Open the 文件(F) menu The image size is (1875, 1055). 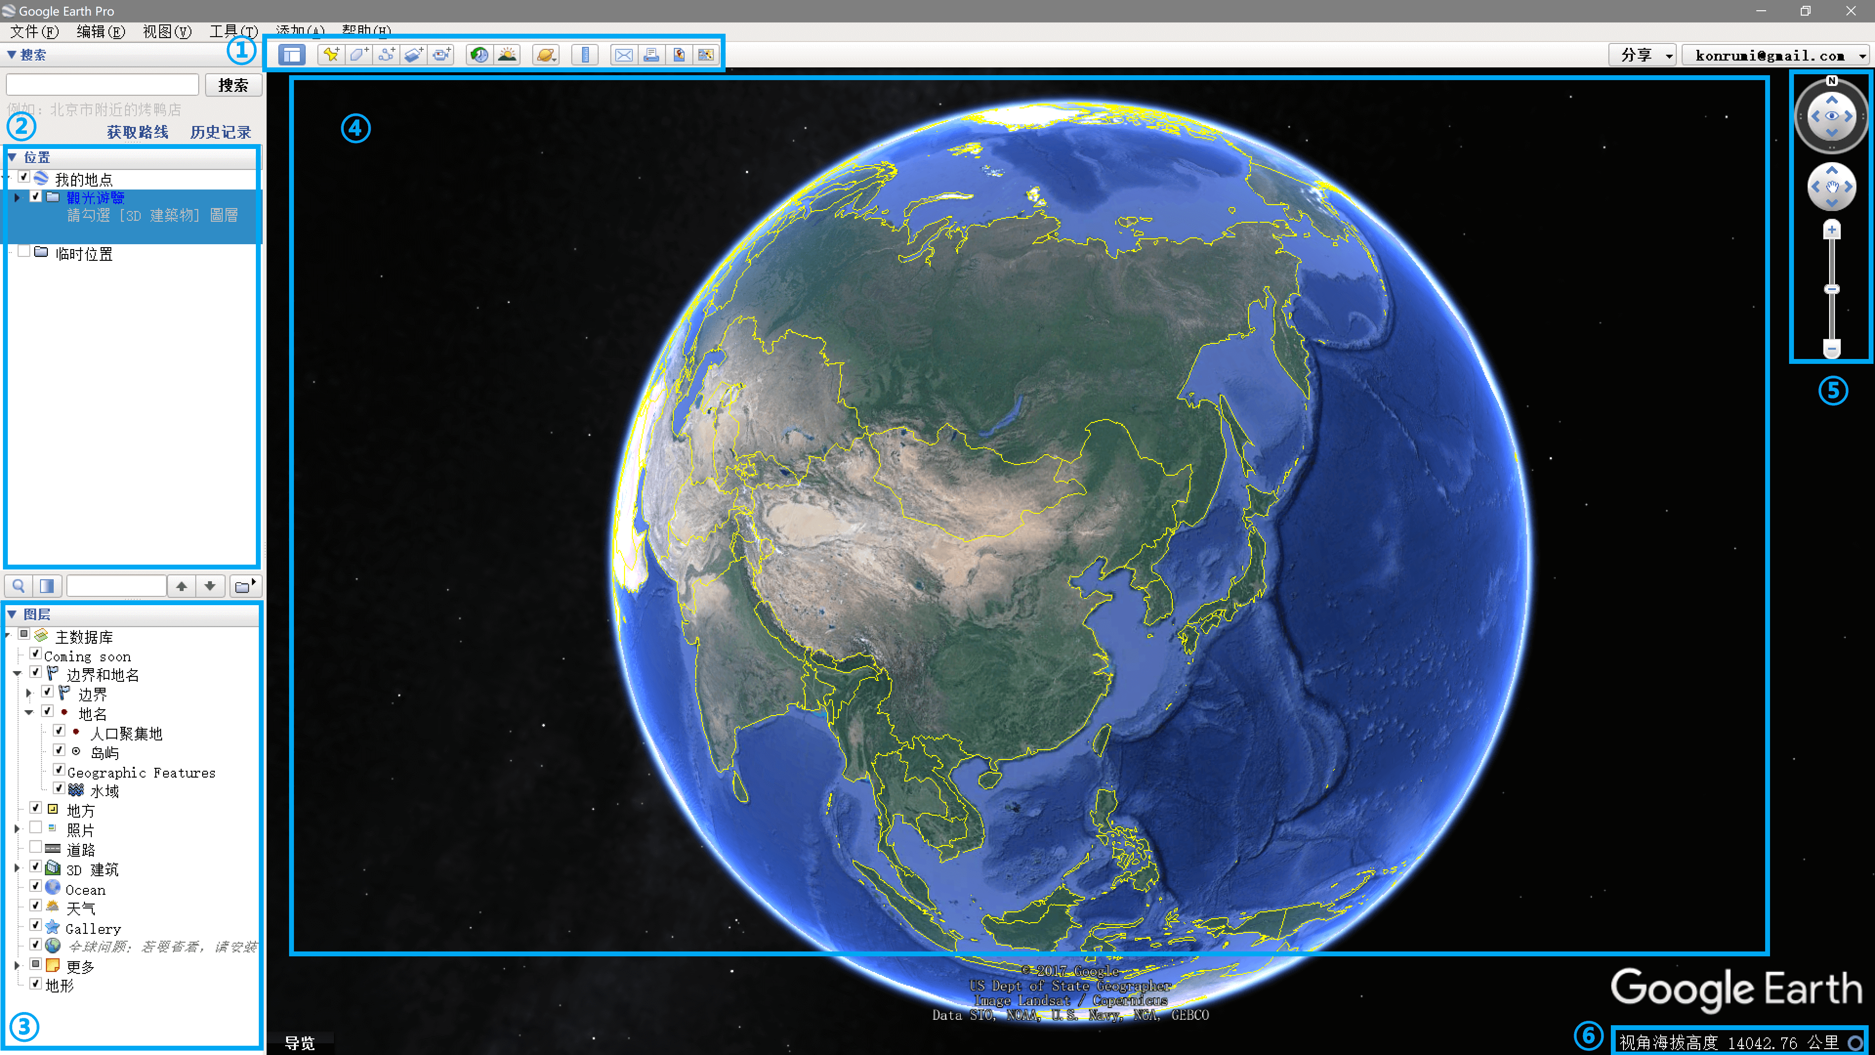pos(34,31)
